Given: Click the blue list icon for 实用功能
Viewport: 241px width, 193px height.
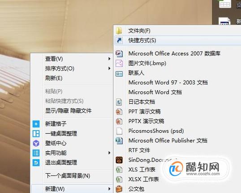Looking at the screenshot, I should 36,153.
